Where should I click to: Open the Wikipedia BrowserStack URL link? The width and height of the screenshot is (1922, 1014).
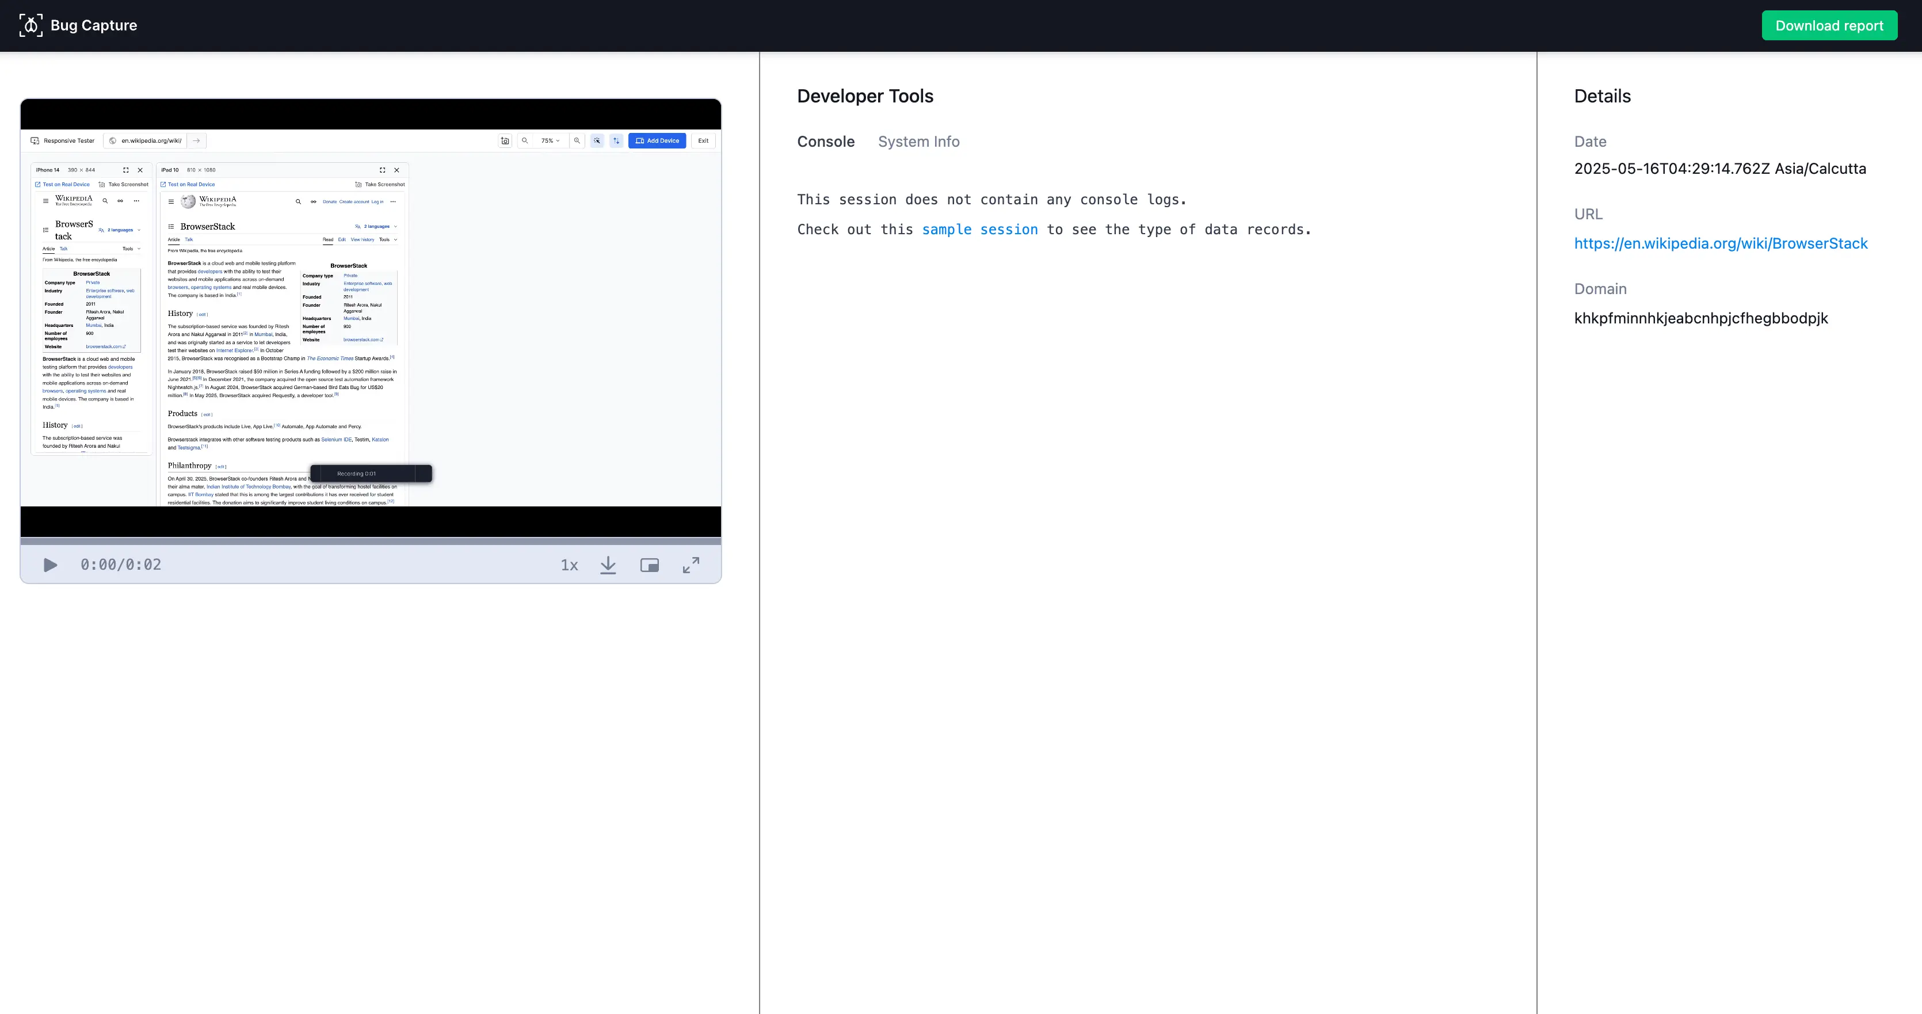(x=1721, y=243)
